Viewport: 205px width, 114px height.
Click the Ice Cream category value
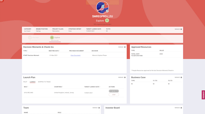(x=27, y=31)
